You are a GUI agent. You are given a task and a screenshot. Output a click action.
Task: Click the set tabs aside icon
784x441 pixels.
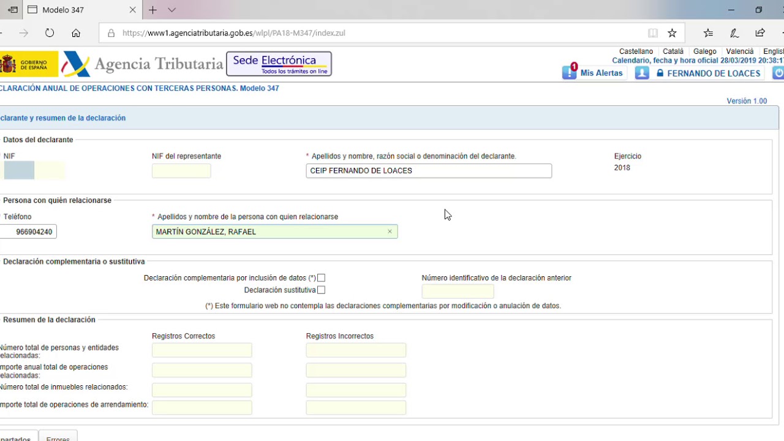click(12, 10)
